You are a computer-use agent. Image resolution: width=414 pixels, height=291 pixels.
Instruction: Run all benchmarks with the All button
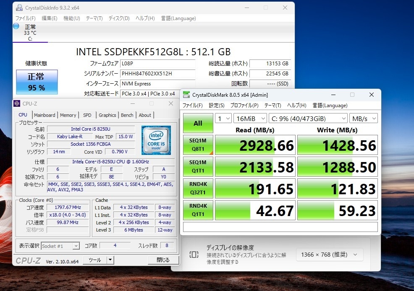coord(198,123)
